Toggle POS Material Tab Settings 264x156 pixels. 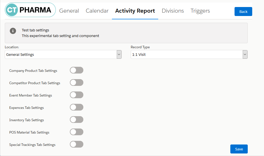click(77, 132)
